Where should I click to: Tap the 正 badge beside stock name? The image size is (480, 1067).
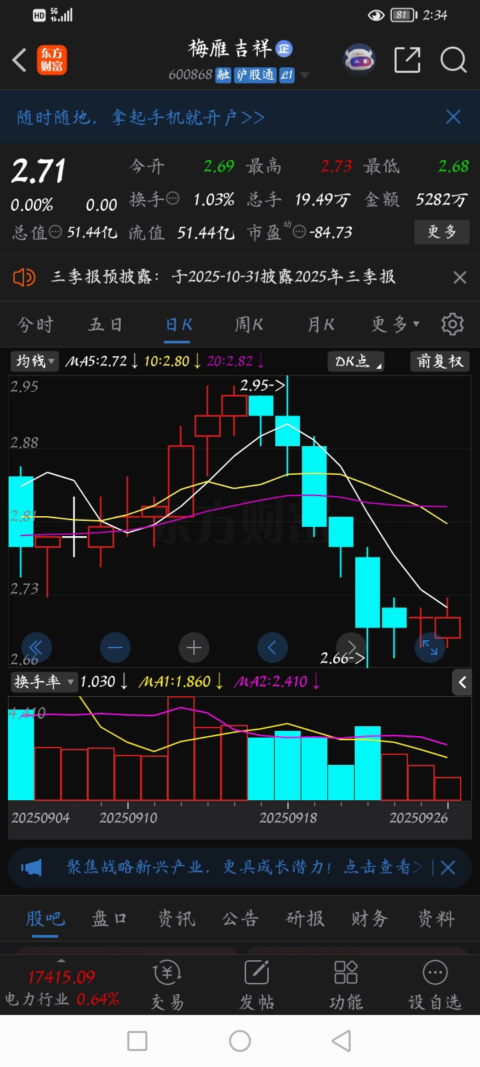pyautogui.click(x=284, y=48)
